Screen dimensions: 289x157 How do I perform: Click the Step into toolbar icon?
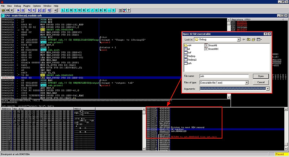point(30,10)
